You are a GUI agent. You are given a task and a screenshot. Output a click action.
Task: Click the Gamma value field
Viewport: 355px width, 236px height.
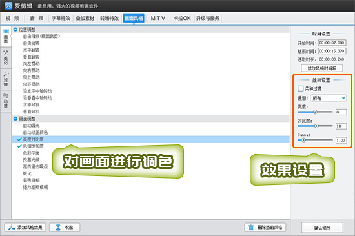pyautogui.click(x=341, y=141)
